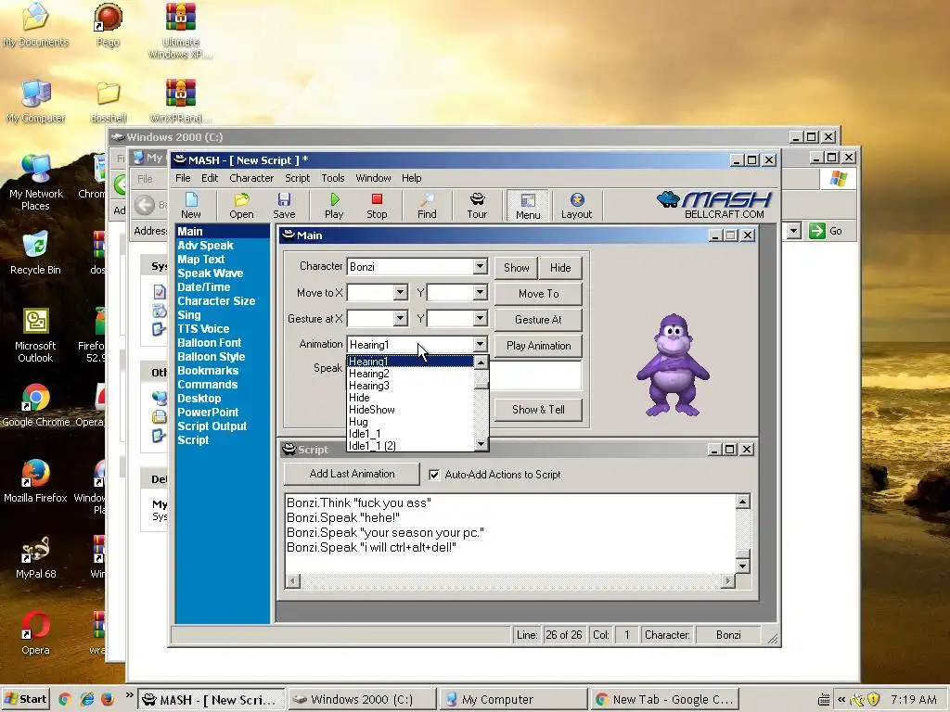The height and width of the screenshot is (712, 950).
Task: Click animation list scroll down arrow
Action: click(x=481, y=444)
